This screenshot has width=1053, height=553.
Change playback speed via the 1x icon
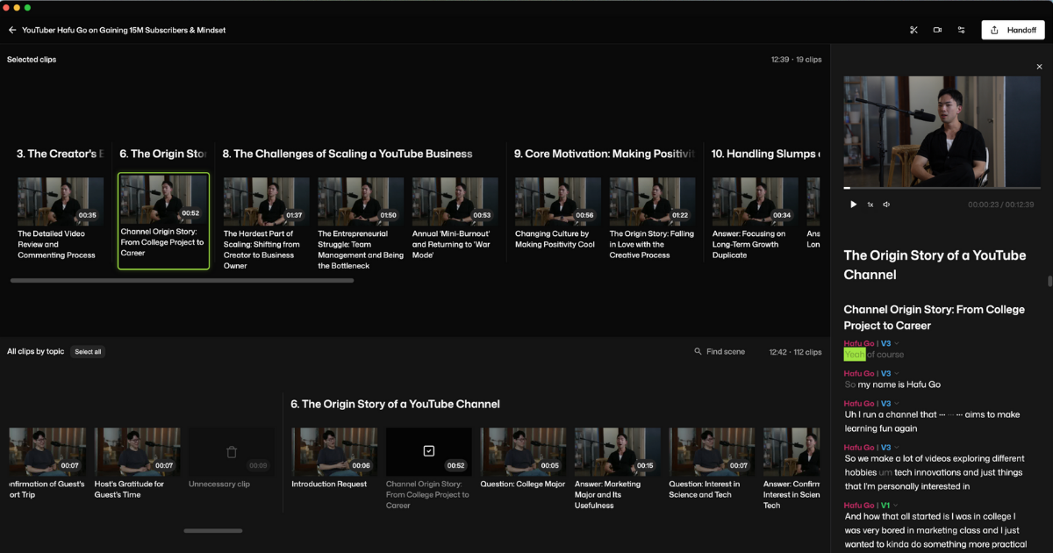click(x=870, y=204)
